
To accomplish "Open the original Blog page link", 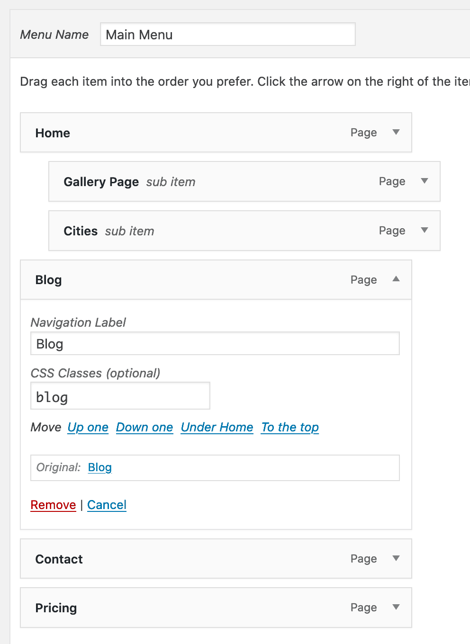I will (x=99, y=467).
